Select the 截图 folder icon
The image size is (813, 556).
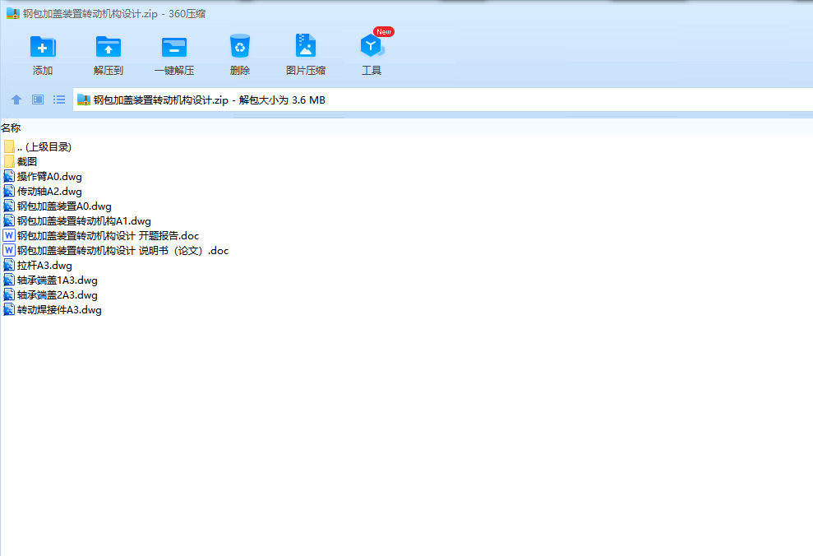(9, 162)
